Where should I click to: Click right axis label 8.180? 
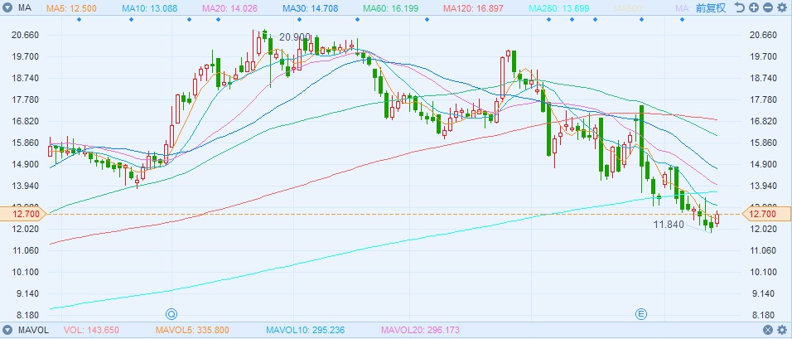click(x=764, y=315)
